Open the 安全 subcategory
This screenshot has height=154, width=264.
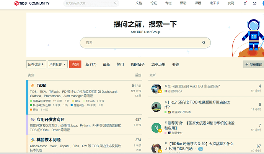click(35, 110)
